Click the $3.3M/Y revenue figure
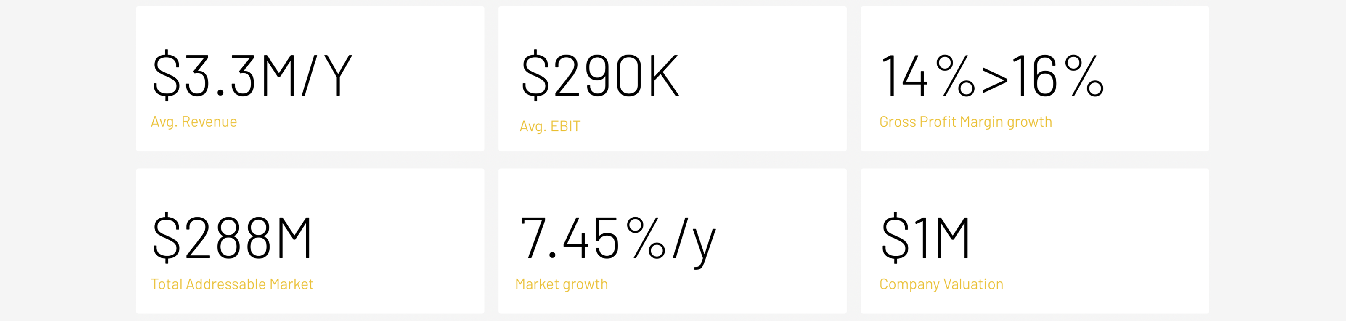1346x321 pixels. (252, 75)
